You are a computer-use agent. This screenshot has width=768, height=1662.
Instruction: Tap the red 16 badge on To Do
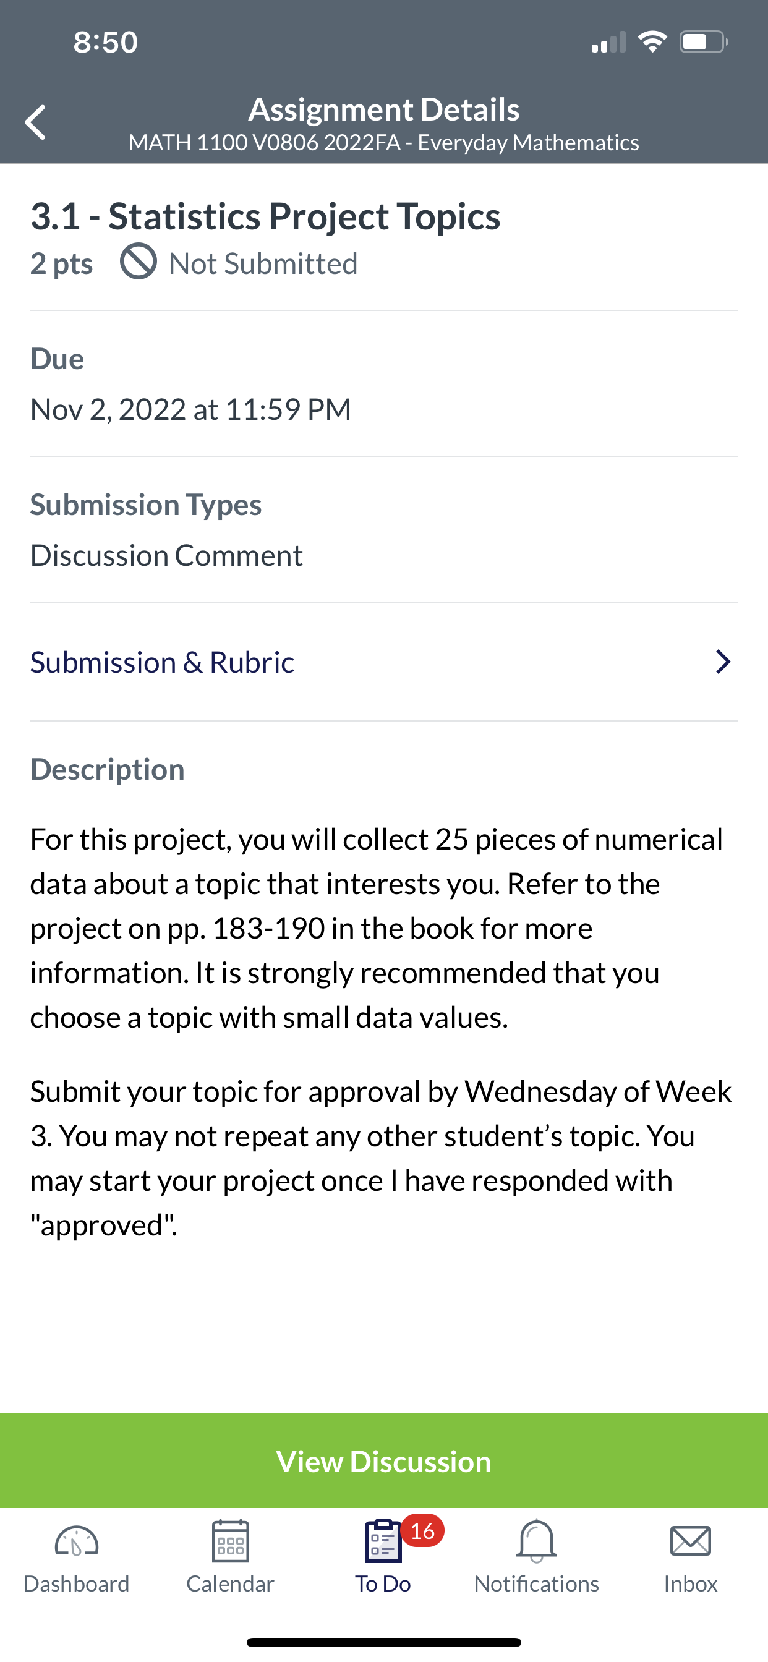coord(422,1530)
